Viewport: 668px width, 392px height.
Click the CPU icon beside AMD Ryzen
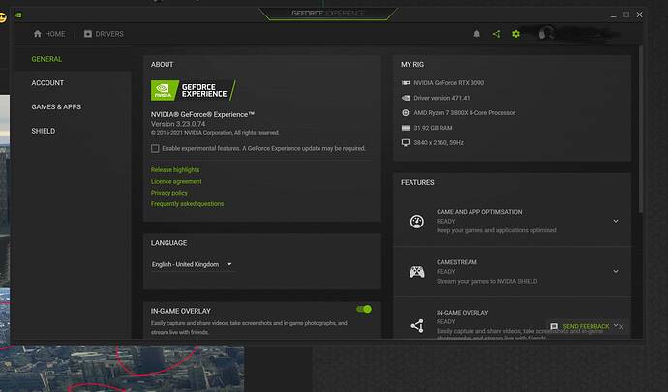(x=406, y=112)
